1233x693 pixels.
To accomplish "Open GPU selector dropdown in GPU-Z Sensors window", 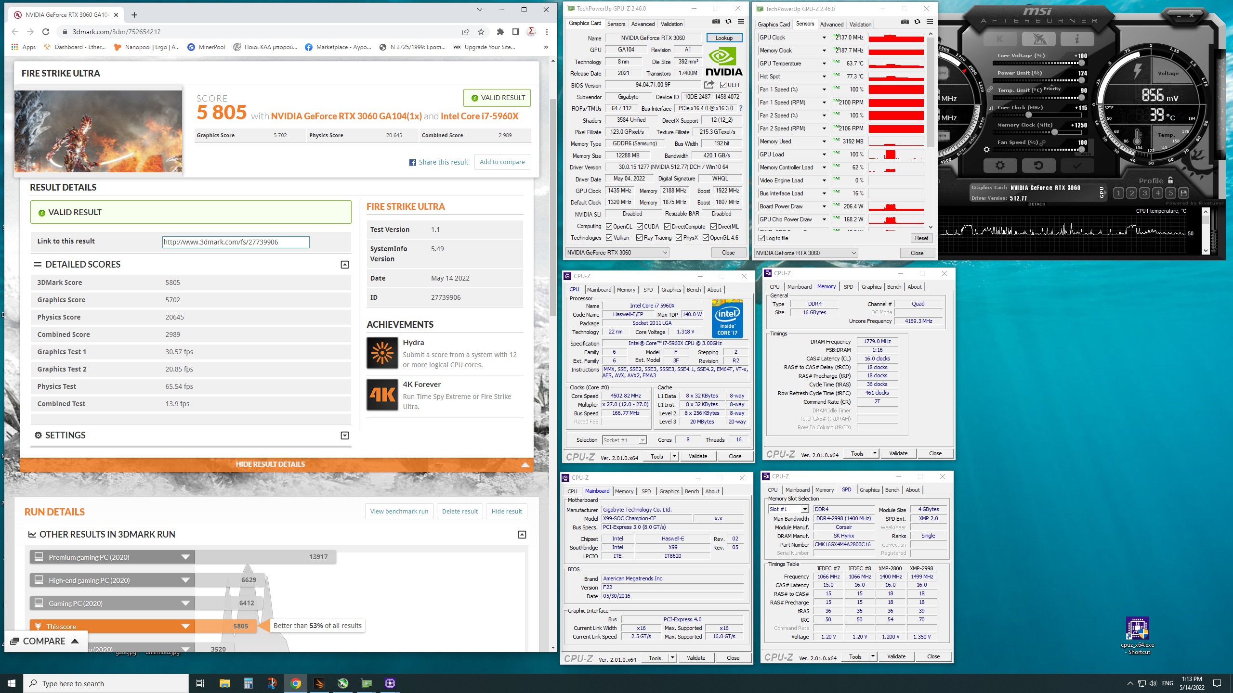I will (806, 253).
